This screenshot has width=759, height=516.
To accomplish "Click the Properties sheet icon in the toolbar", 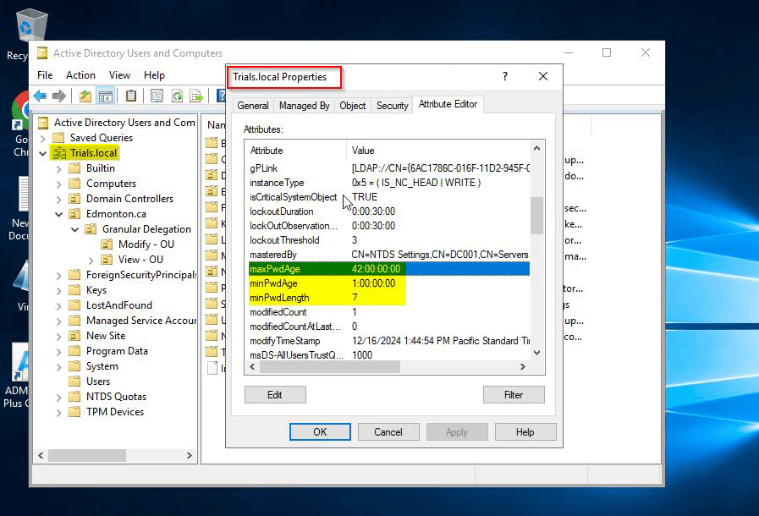I will [x=157, y=96].
